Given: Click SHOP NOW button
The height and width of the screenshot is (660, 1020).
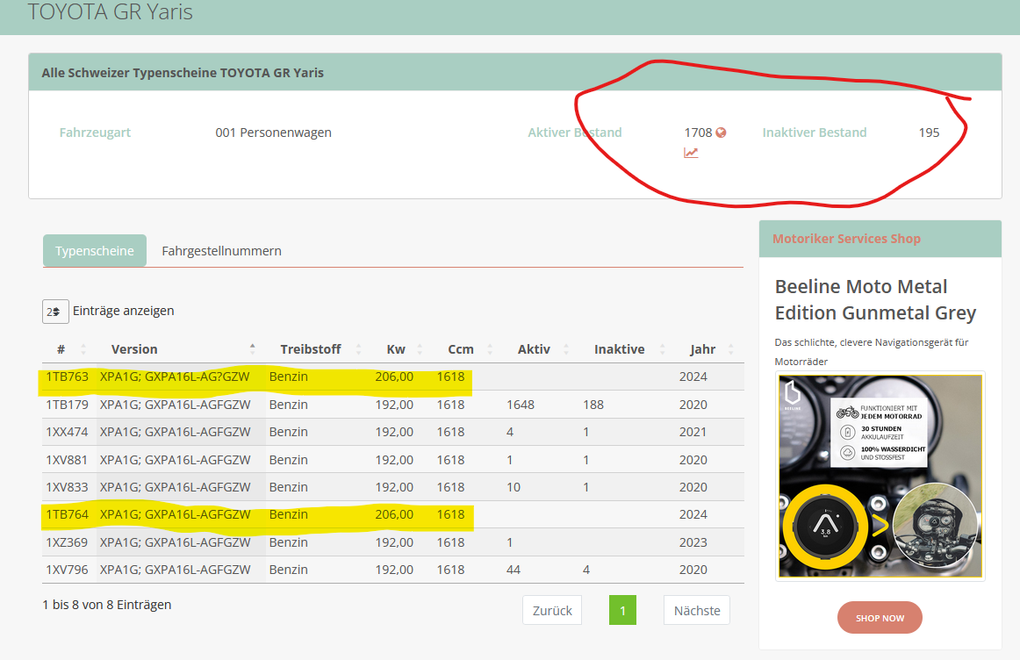Looking at the screenshot, I should coord(880,618).
